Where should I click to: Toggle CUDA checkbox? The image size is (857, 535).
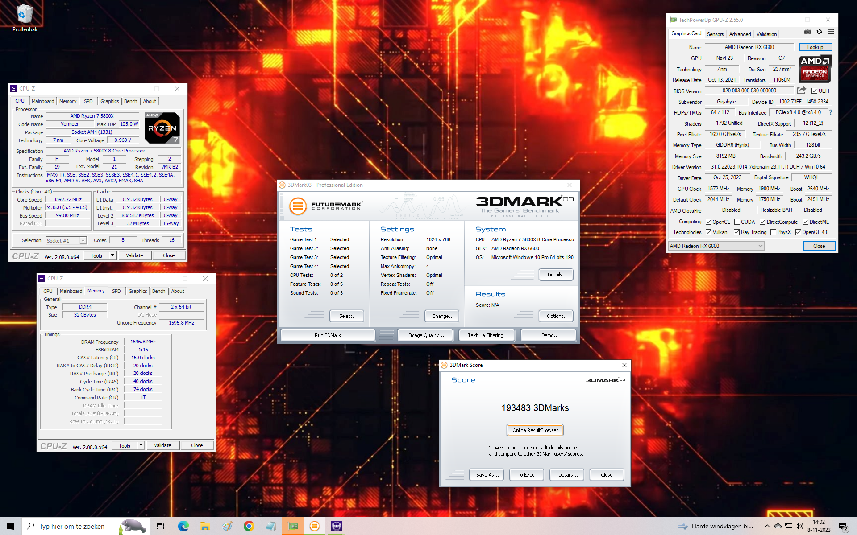point(737,222)
